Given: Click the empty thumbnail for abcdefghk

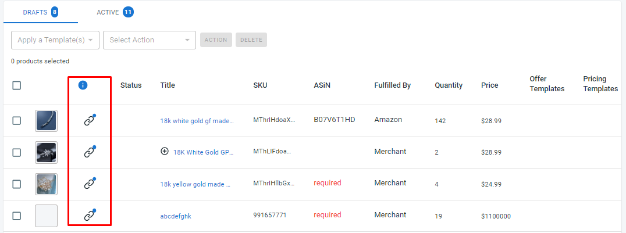Looking at the screenshot, I should pos(47,216).
